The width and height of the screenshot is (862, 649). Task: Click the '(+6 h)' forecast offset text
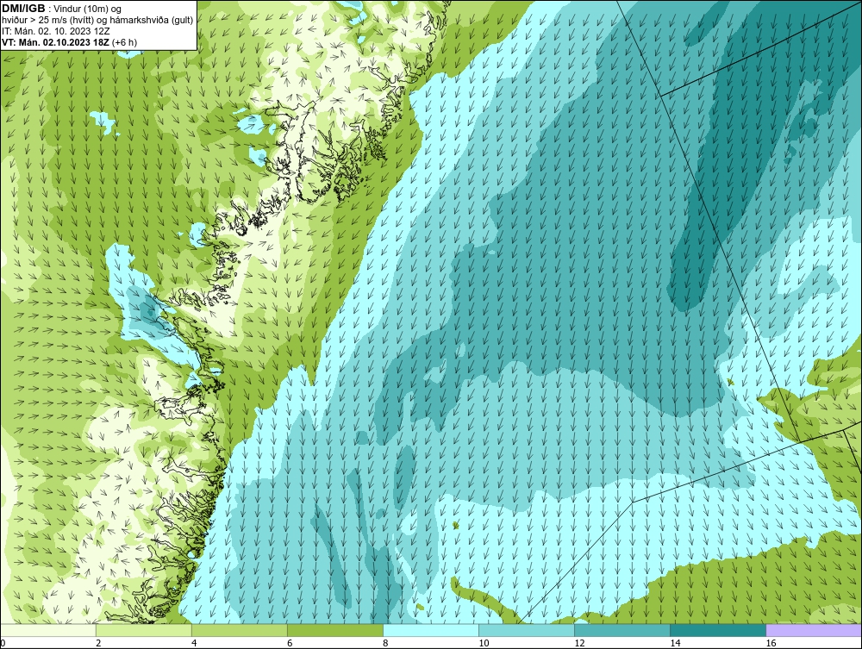pyautogui.click(x=125, y=42)
